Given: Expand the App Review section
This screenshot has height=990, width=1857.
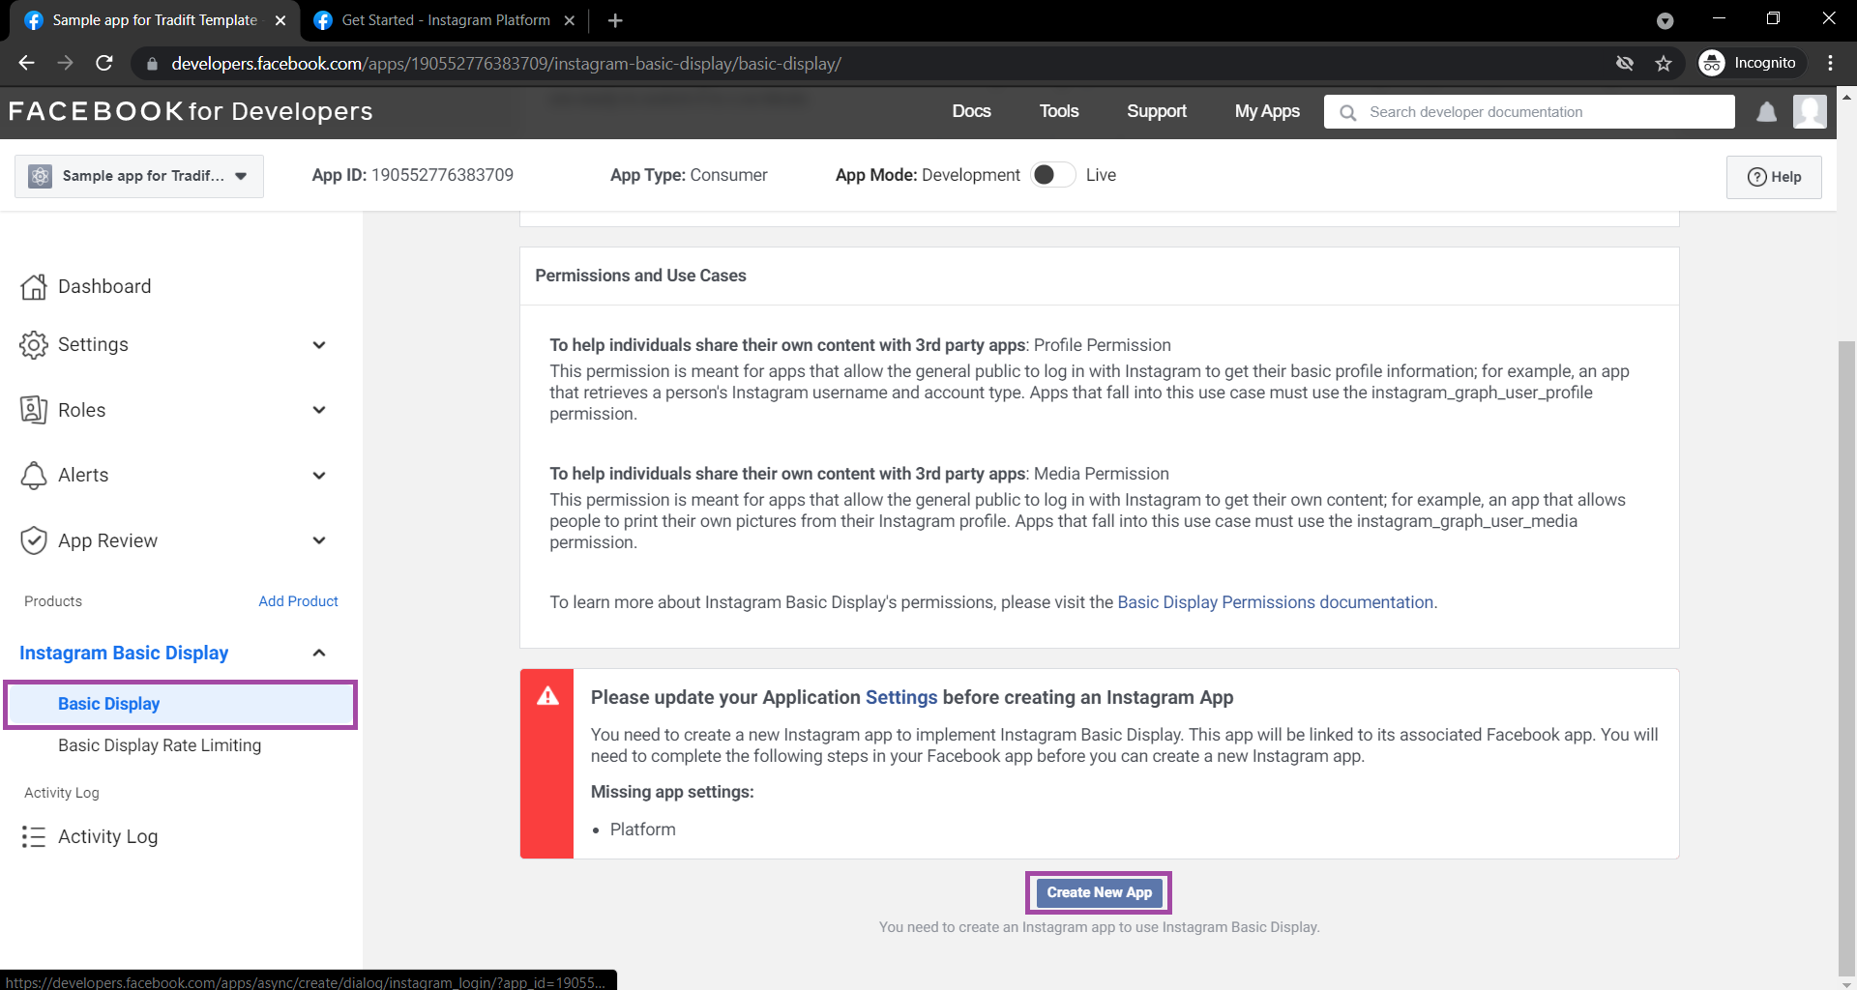Looking at the screenshot, I should pyautogui.click(x=319, y=540).
